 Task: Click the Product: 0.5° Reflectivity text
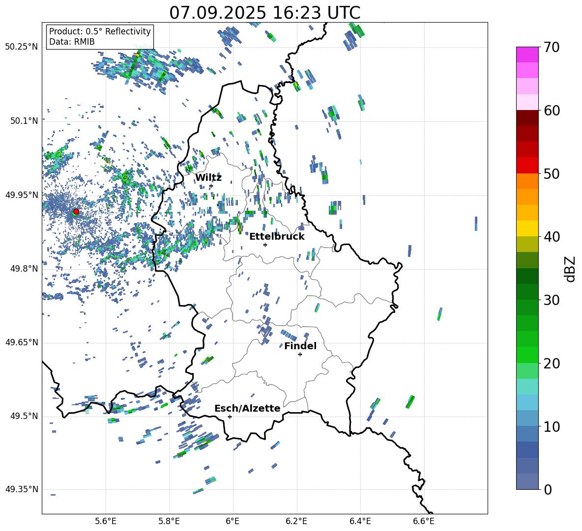click(100, 31)
